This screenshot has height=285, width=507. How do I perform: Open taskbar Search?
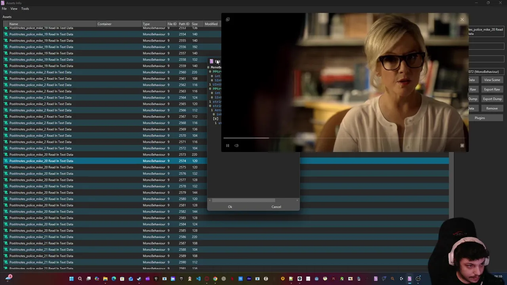point(80,279)
